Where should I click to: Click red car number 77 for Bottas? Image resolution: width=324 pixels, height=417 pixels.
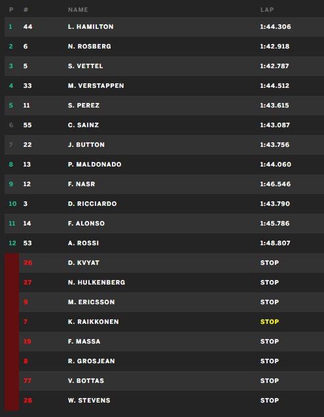(x=27, y=381)
